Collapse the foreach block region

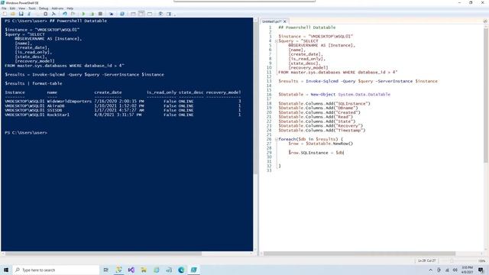tap(277, 139)
